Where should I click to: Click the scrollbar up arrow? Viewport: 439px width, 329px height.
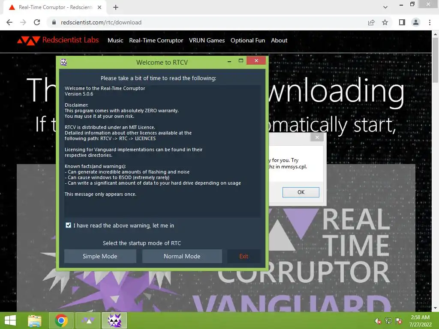pos(435,34)
